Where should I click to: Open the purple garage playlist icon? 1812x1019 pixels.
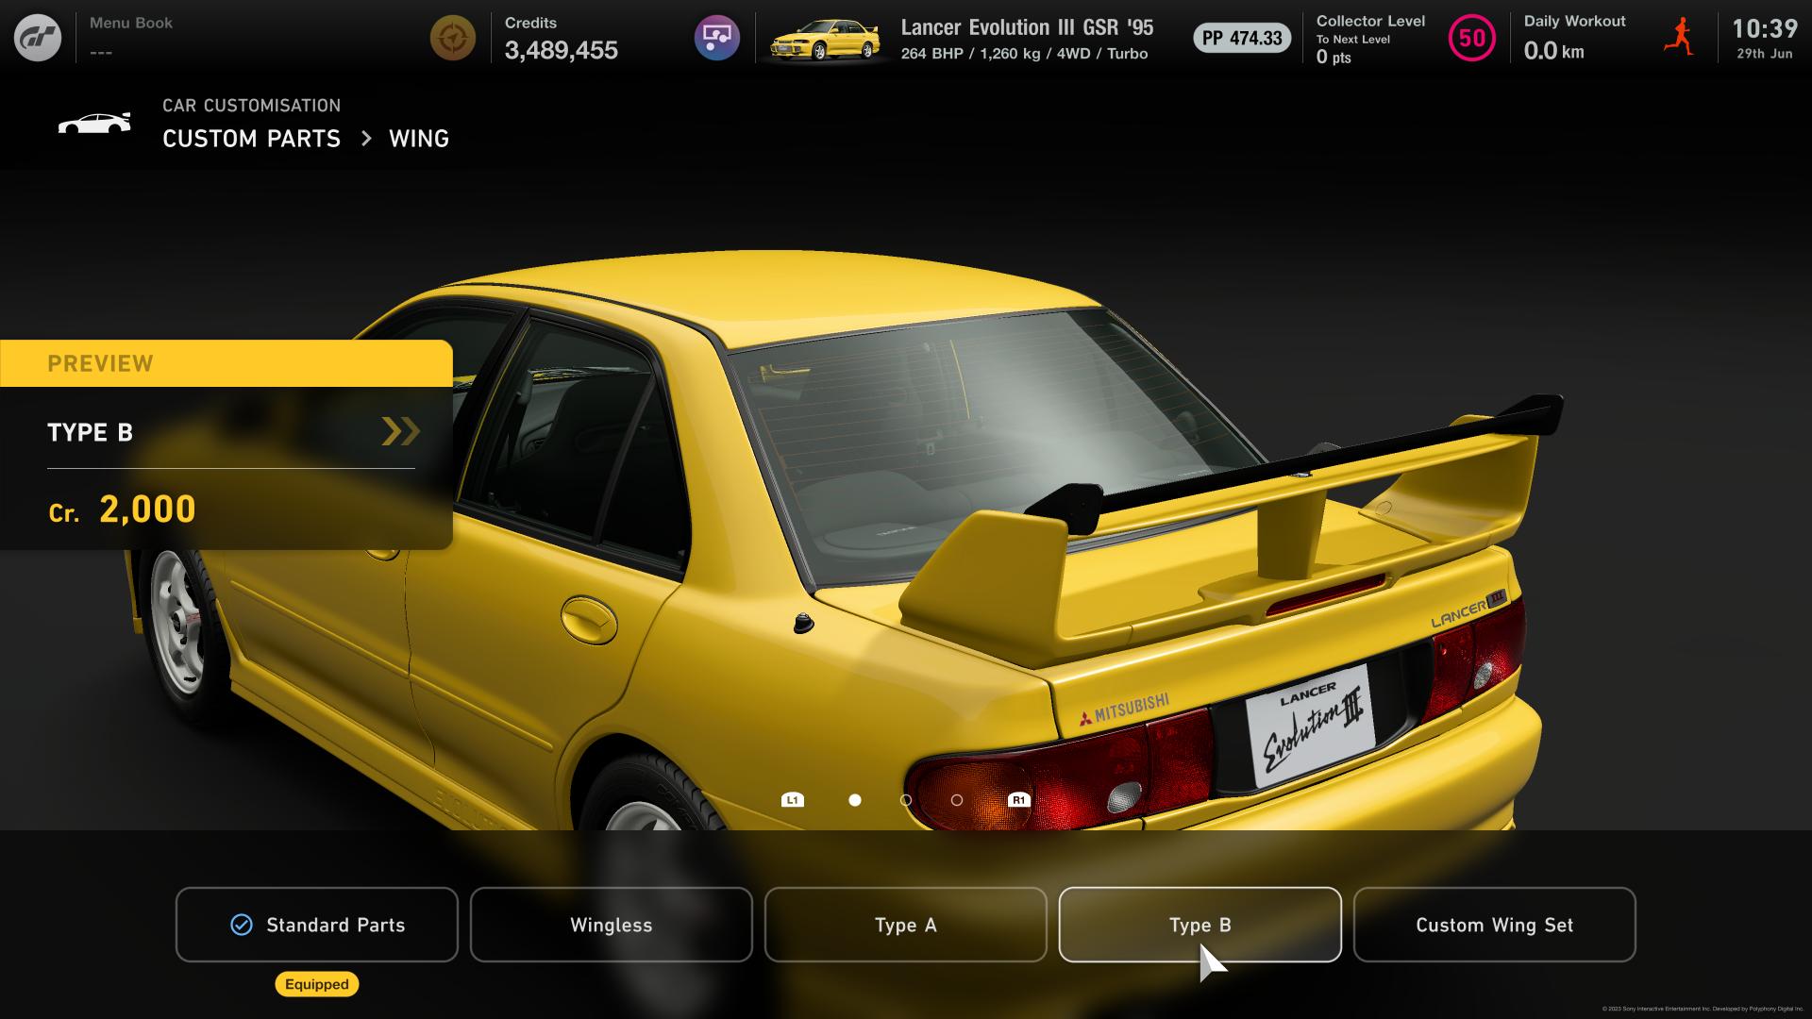(717, 38)
